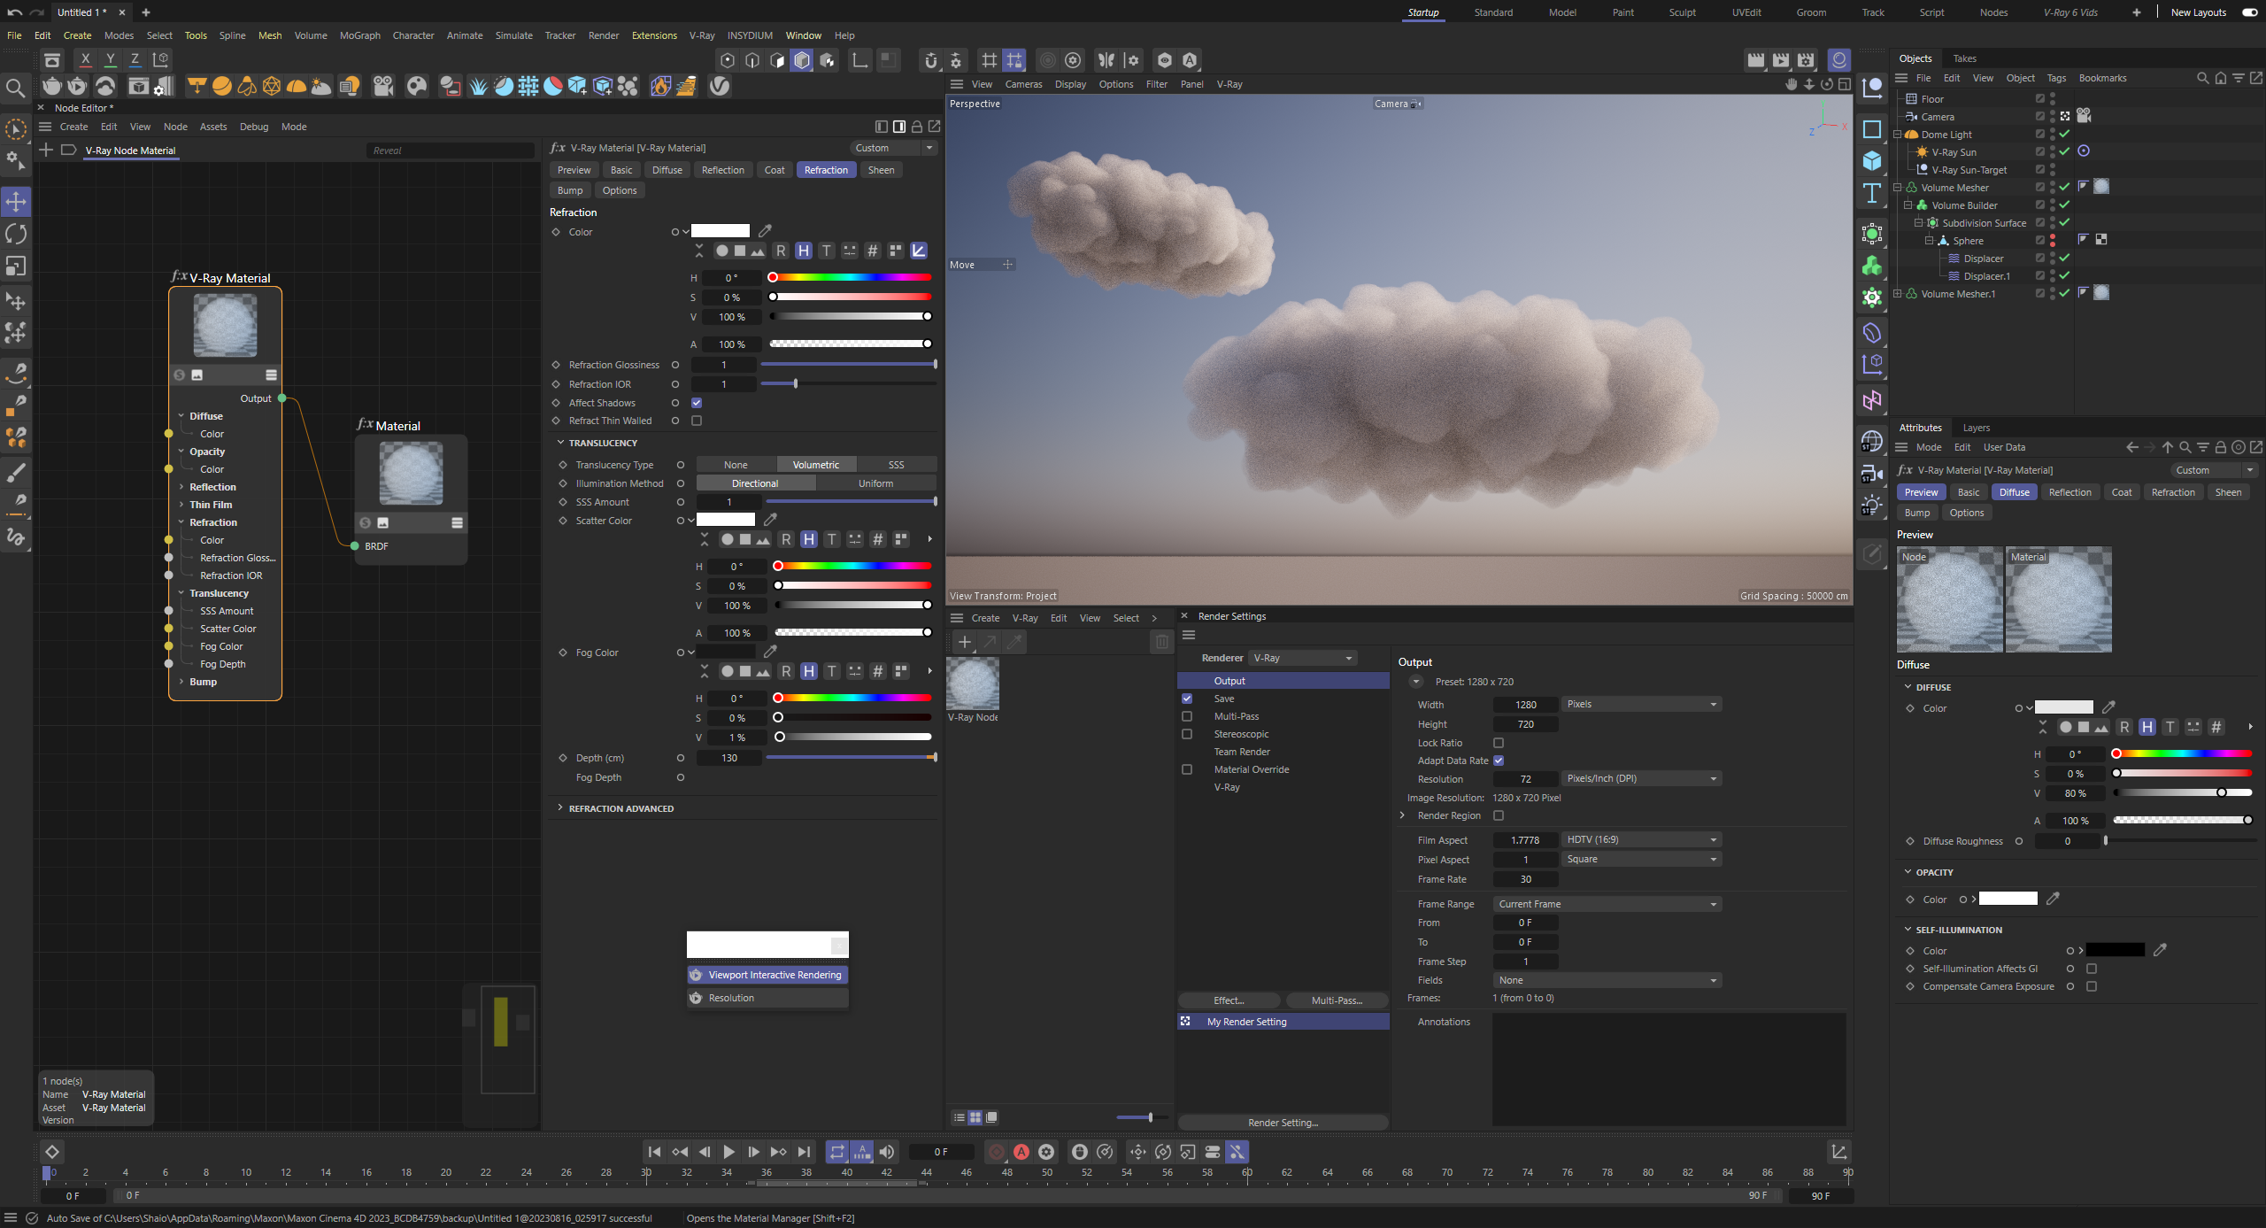Click the Scatter Color white swatch
Image resolution: width=2266 pixels, height=1228 pixels.
tap(726, 520)
